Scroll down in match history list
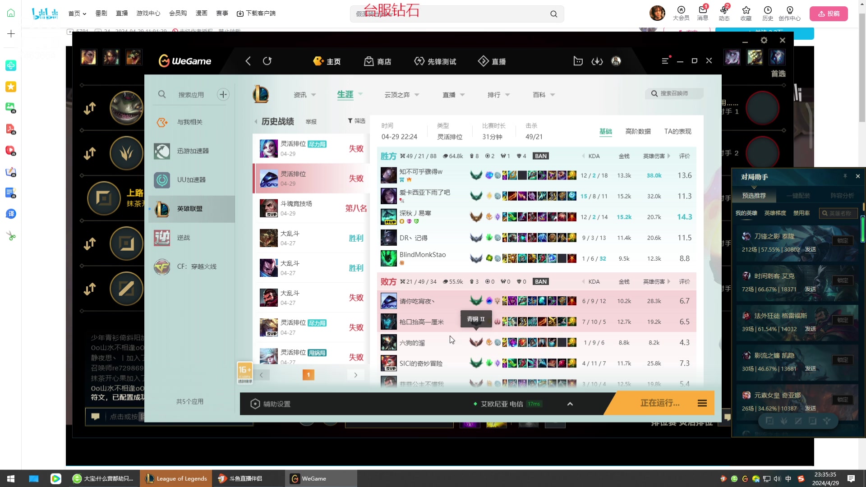 pos(356,375)
